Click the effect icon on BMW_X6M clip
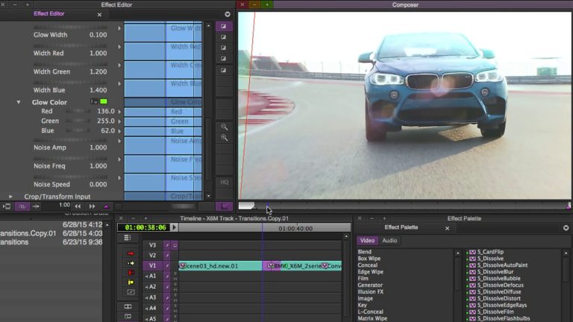The width and height of the screenshot is (573, 322). [269, 265]
